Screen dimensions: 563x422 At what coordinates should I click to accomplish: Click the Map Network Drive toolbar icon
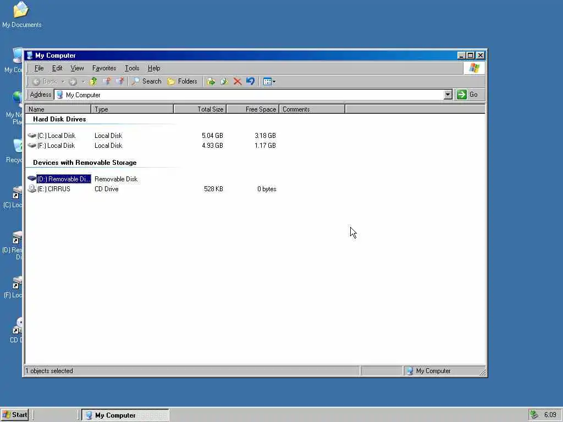click(107, 81)
